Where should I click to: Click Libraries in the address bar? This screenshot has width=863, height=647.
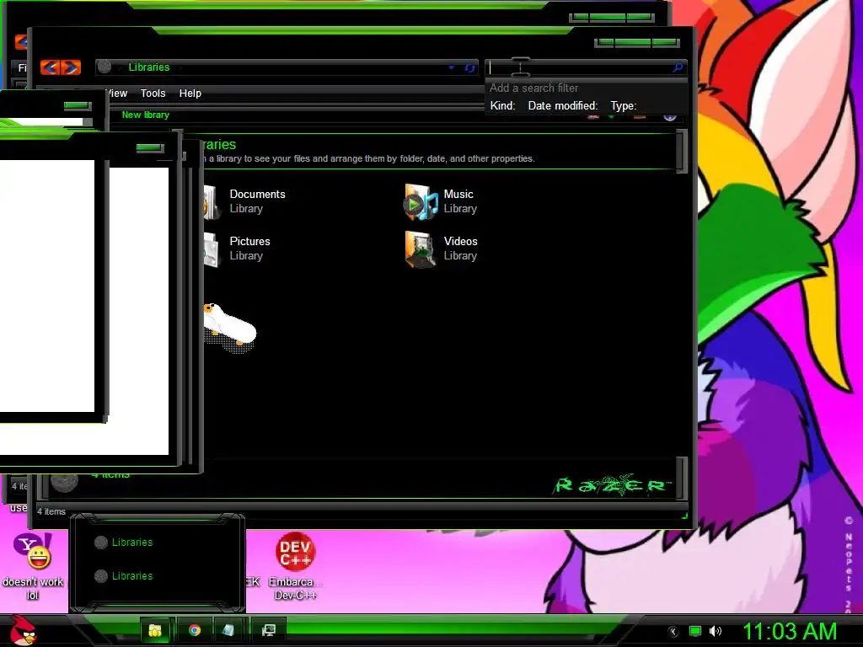(149, 67)
